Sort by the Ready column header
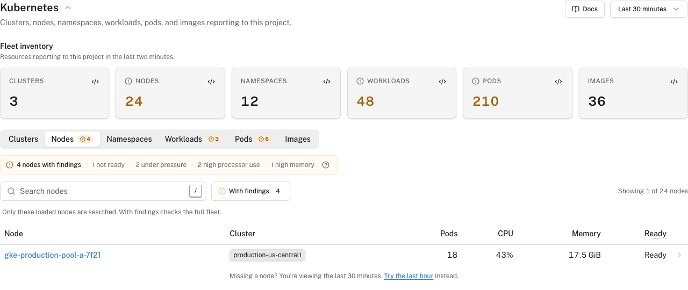The width and height of the screenshot is (688, 290). coord(655,234)
